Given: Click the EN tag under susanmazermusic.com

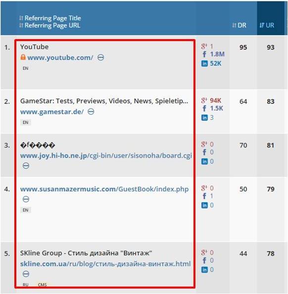Looking at the screenshot, I should coord(26,210).
